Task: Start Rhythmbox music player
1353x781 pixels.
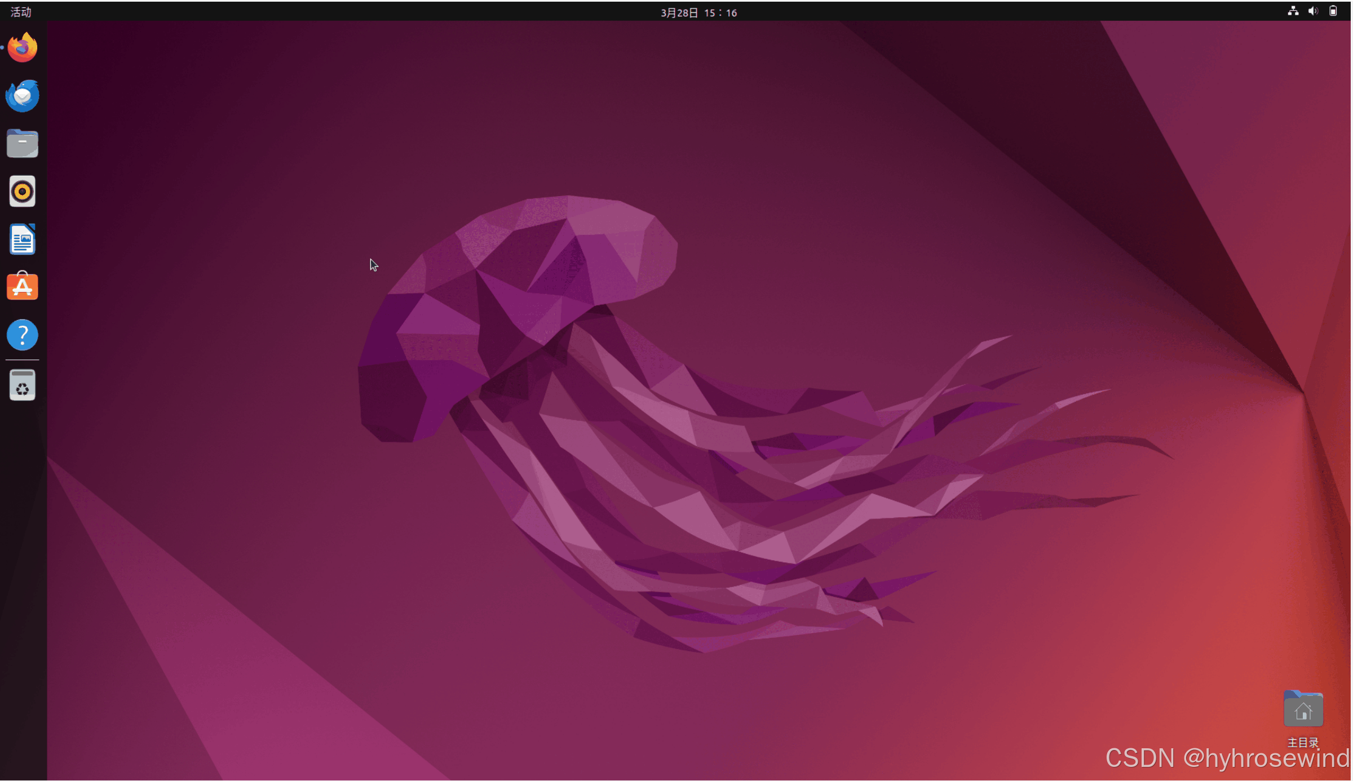Action: point(23,192)
